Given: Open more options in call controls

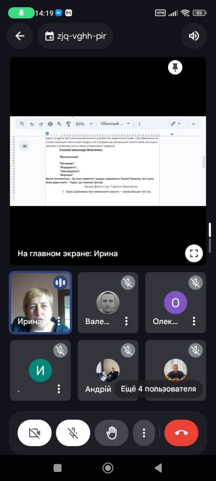Looking at the screenshot, I should pyautogui.click(x=144, y=433).
